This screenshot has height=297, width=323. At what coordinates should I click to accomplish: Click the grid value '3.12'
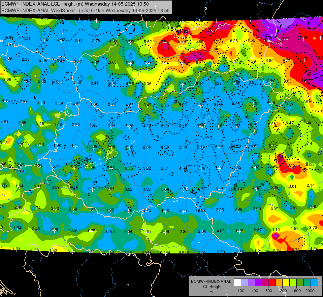(x=291, y=165)
